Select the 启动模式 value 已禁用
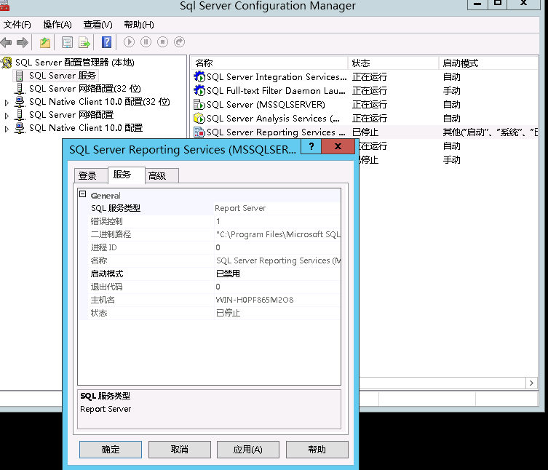The image size is (548, 470). point(228,274)
